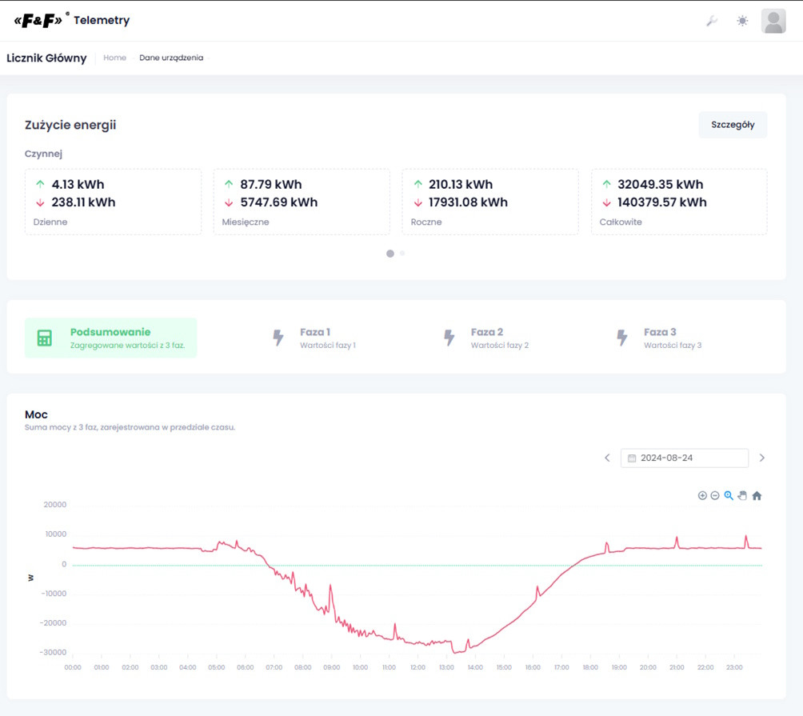
Task: Toggle light/dark theme sun icon
Action: 742,21
